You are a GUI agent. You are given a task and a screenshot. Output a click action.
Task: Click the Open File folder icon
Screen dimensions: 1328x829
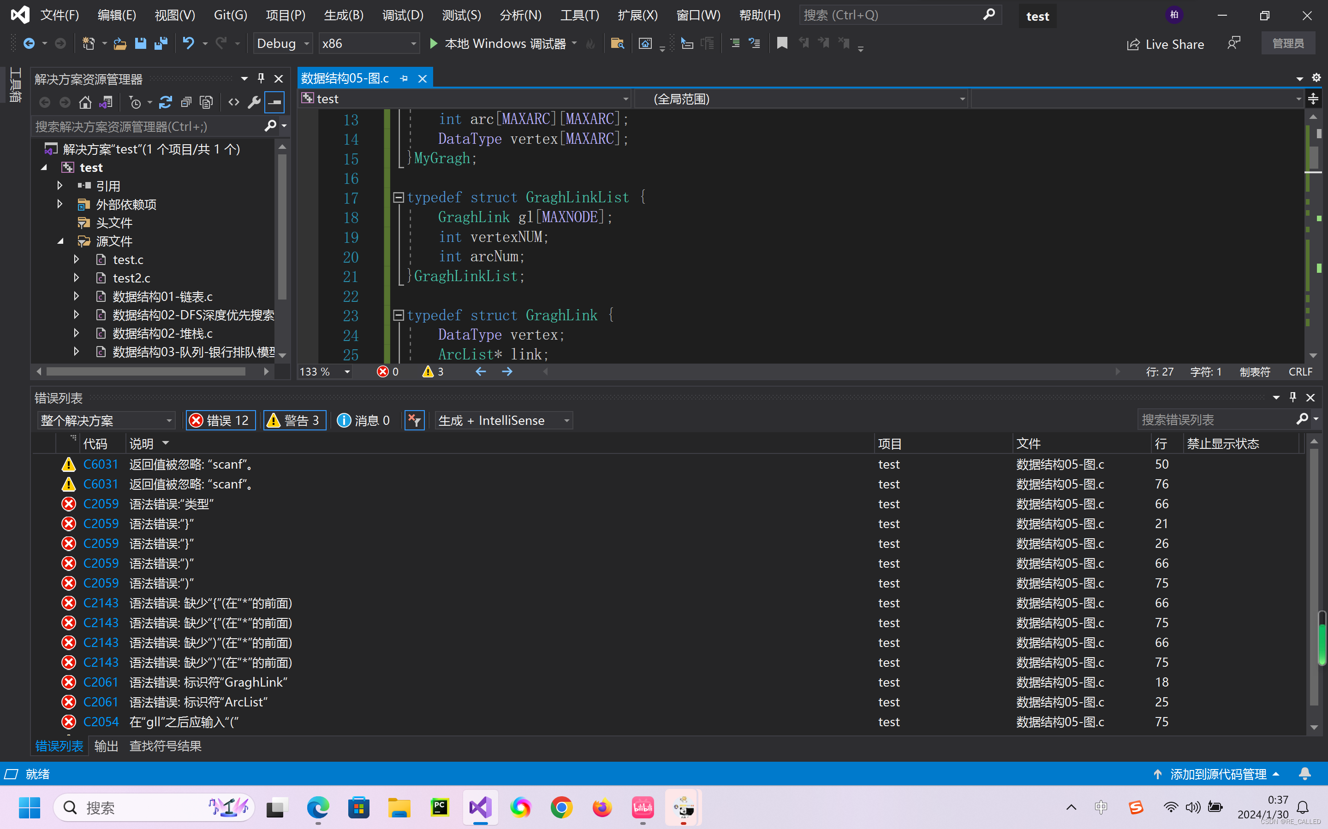tap(119, 43)
